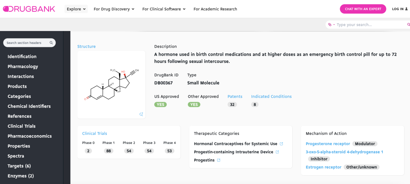
Task: Click the top-right search magnifier icon
Action: [x=408, y=25]
